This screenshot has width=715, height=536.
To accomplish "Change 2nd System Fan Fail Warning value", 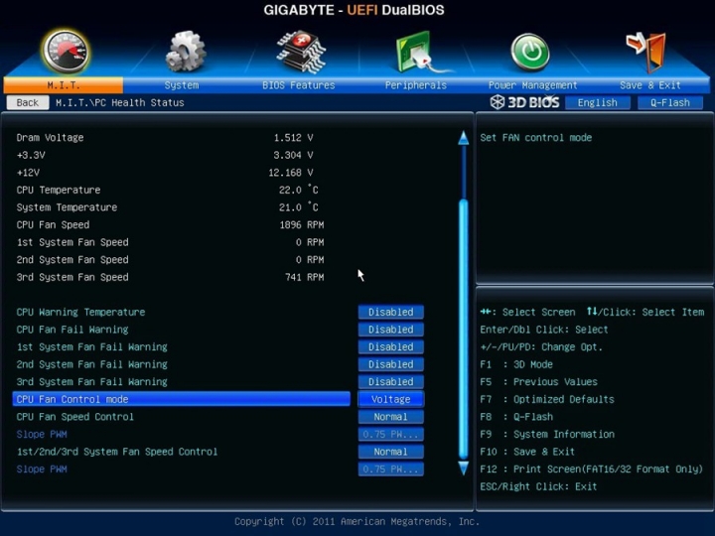I will click(391, 364).
